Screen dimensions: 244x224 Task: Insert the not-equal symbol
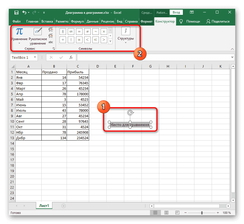click(x=87, y=32)
